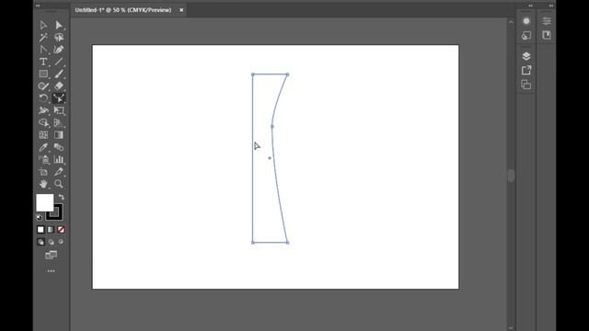Choose the Lasso tool
The width and height of the screenshot is (589, 331).
59,37
